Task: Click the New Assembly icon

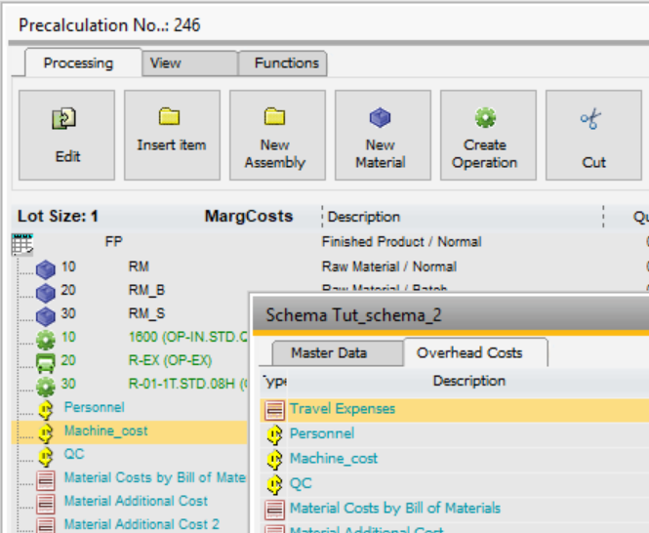Action: coord(275,118)
